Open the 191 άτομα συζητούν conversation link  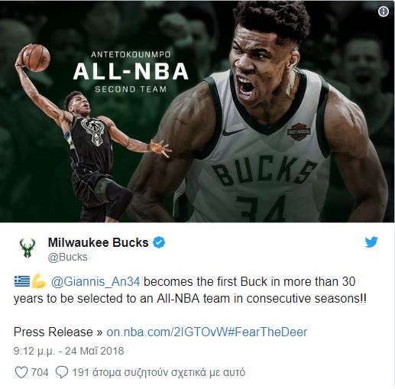(x=159, y=372)
